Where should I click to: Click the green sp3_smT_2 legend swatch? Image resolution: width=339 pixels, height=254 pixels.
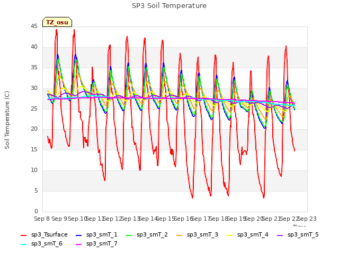(129, 235)
